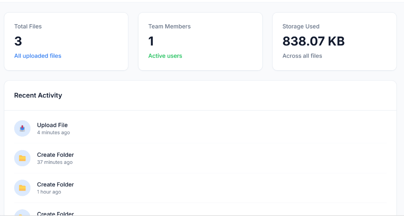This screenshot has height=216, width=404.
Task: Click the Across all files caption
Action: (302, 56)
